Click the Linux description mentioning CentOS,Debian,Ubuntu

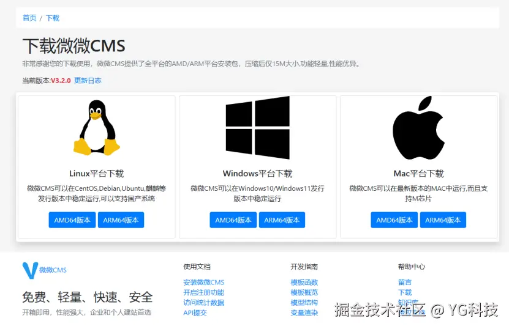point(96,193)
